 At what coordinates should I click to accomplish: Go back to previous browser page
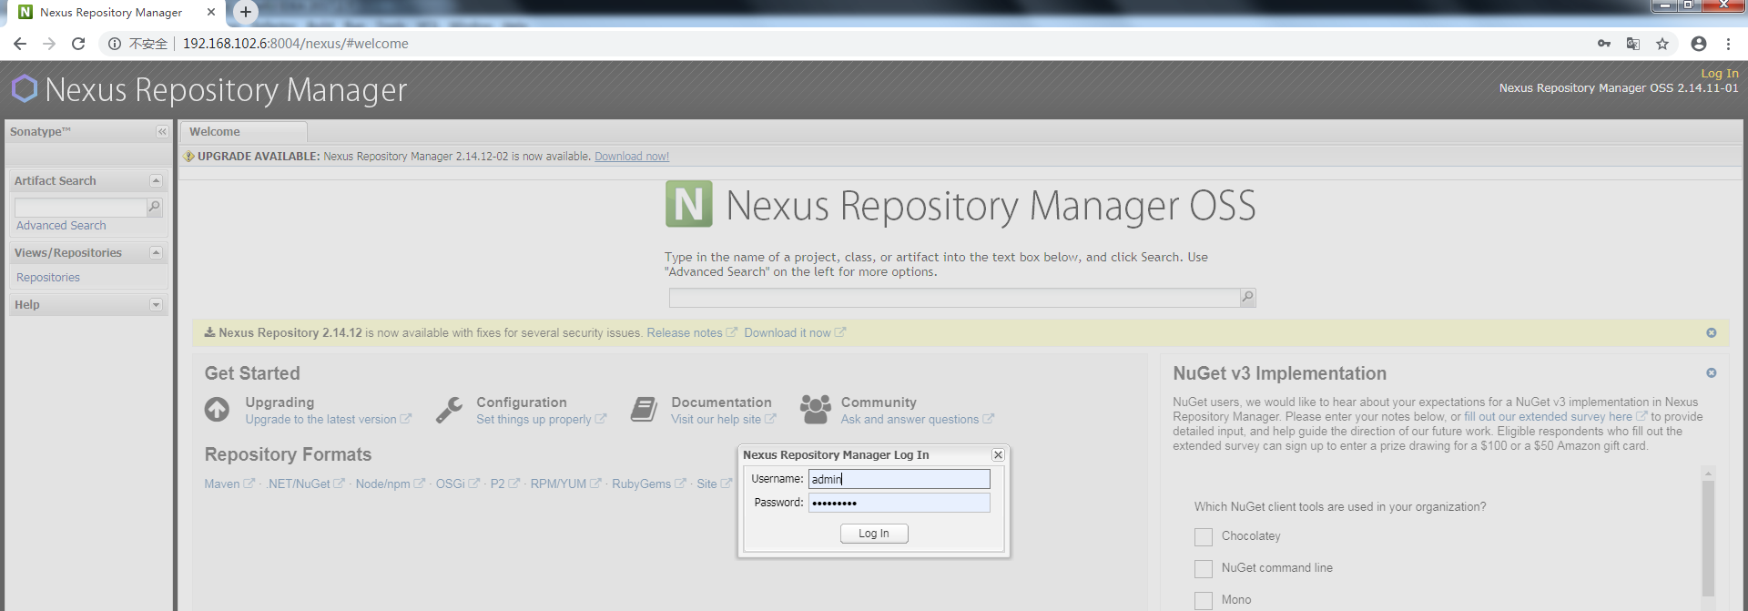pyautogui.click(x=20, y=44)
